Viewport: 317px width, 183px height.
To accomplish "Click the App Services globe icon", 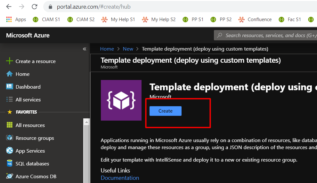I will (10, 150).
